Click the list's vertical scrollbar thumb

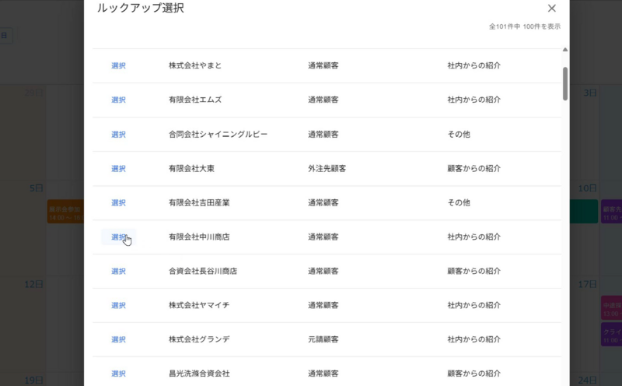(565, 83)
